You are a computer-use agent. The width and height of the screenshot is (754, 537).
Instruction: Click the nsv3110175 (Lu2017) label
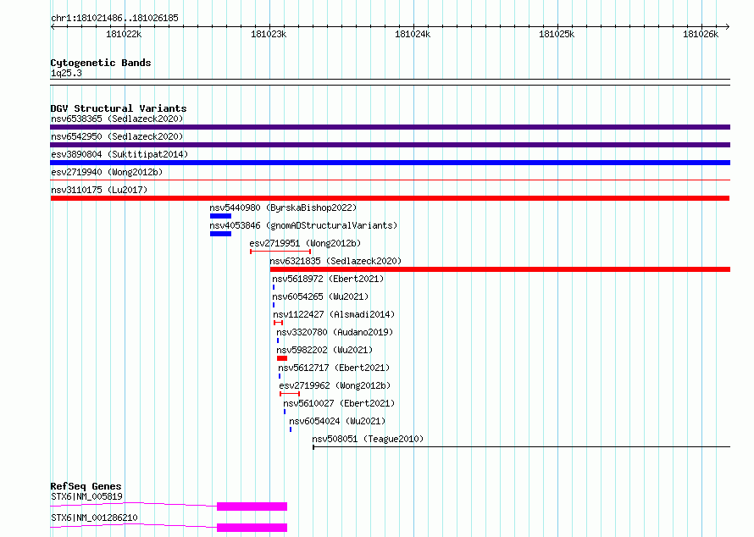(99, 190)
